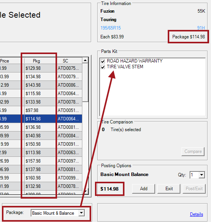This screenshot has height=222, width=211.
Task: Expand the Qty dropdown
Action: [x=201, y=175]
